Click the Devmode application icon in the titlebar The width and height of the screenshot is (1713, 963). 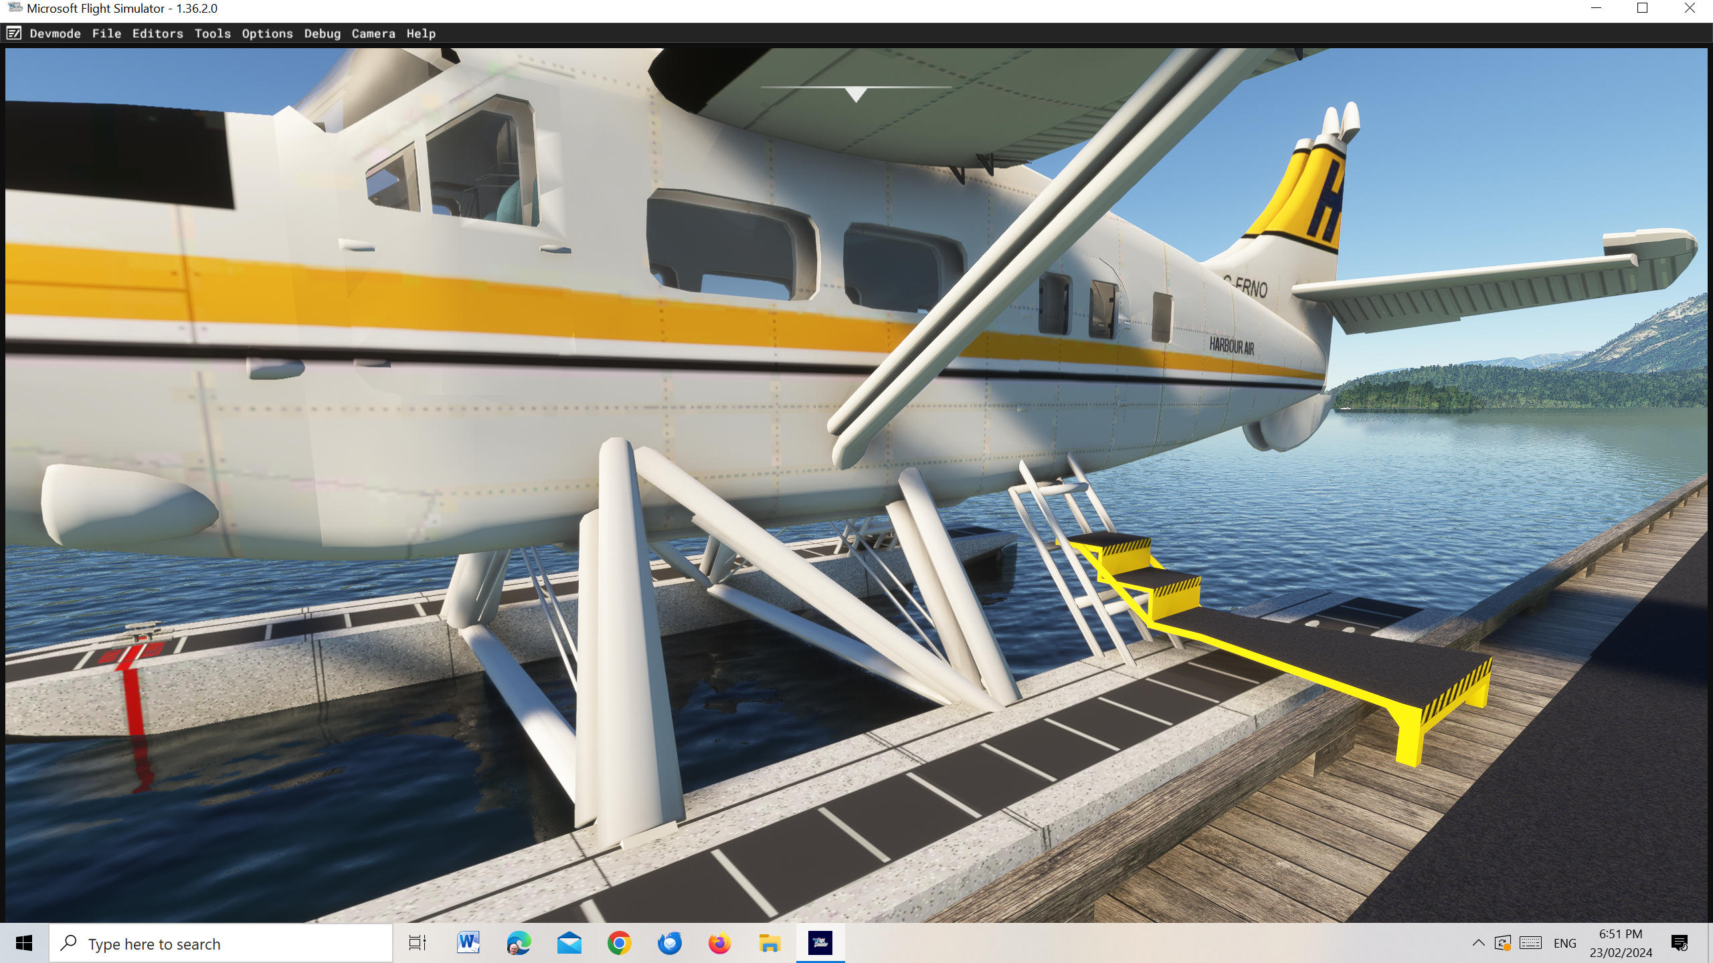point(15,33)
